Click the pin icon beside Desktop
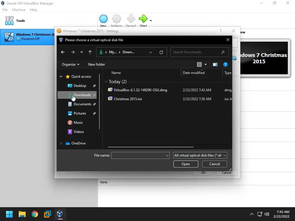Screen dimensions: 295x221 click(94, 86)
